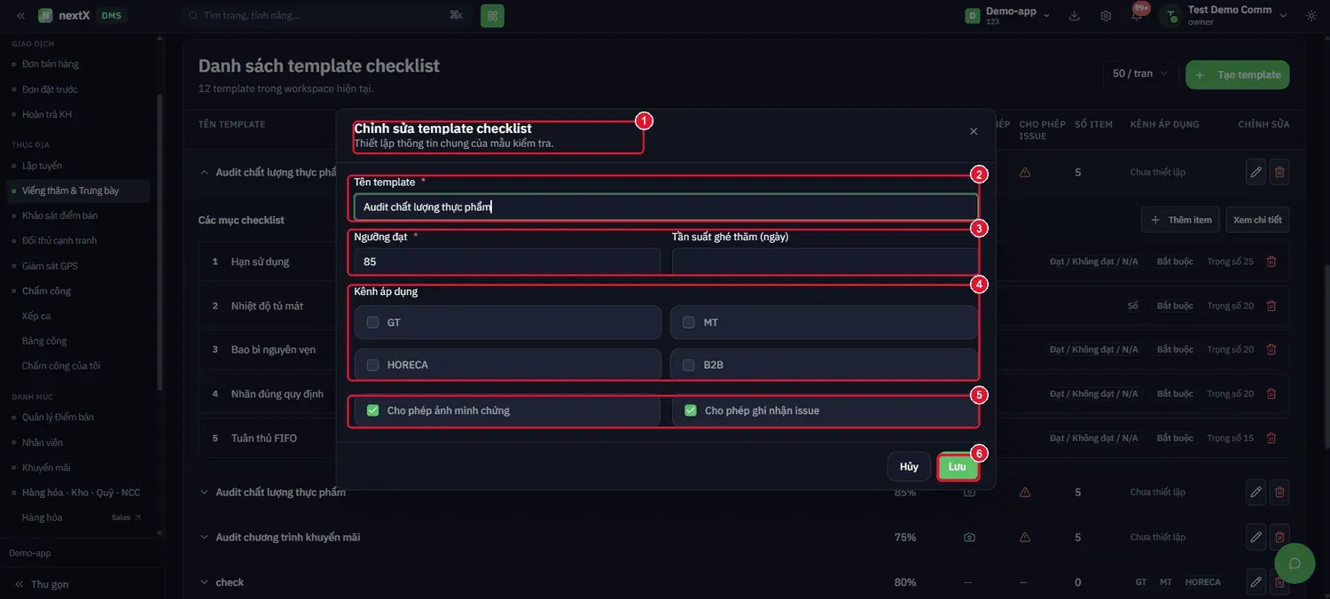Open the chat support bubble
Image resolution: width=1330 pixels, height=599 pixels.
coord(1295,564)
